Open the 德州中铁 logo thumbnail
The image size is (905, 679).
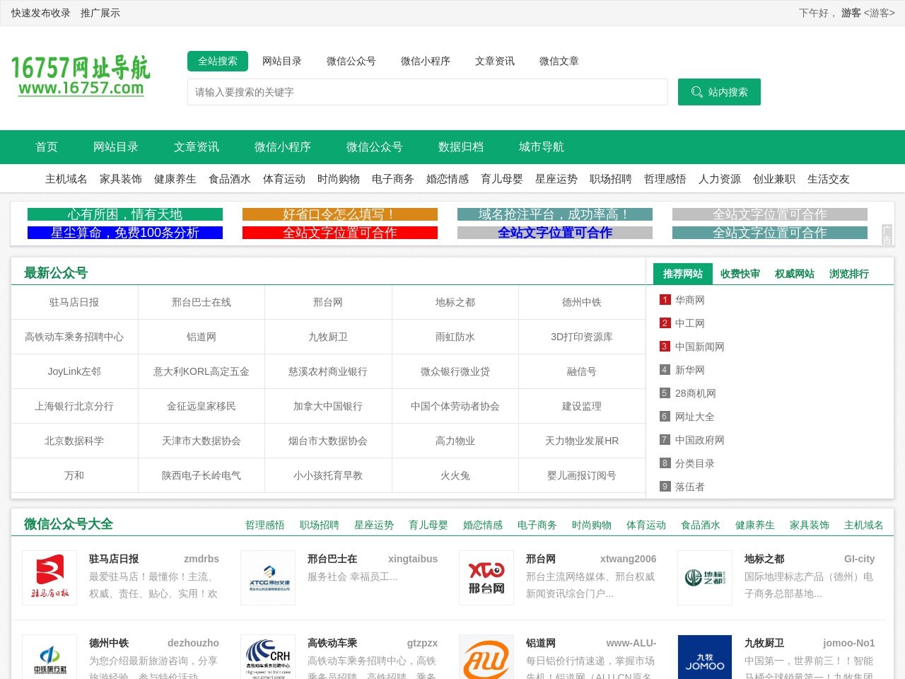[49, 657]
